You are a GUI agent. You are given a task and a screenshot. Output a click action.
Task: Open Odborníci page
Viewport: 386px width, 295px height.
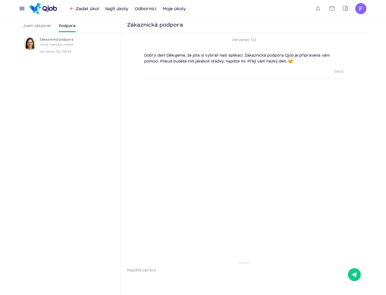pyautogui.click(x=146, y=9)
